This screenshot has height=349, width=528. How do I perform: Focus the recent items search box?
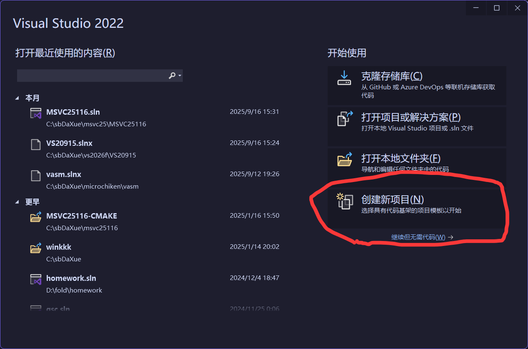pos(92,76)
